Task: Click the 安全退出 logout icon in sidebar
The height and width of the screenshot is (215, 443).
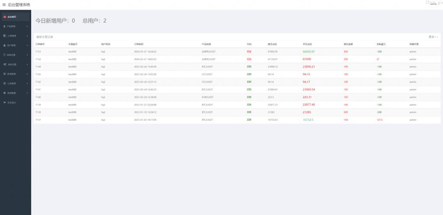Action: click(5, 103)
